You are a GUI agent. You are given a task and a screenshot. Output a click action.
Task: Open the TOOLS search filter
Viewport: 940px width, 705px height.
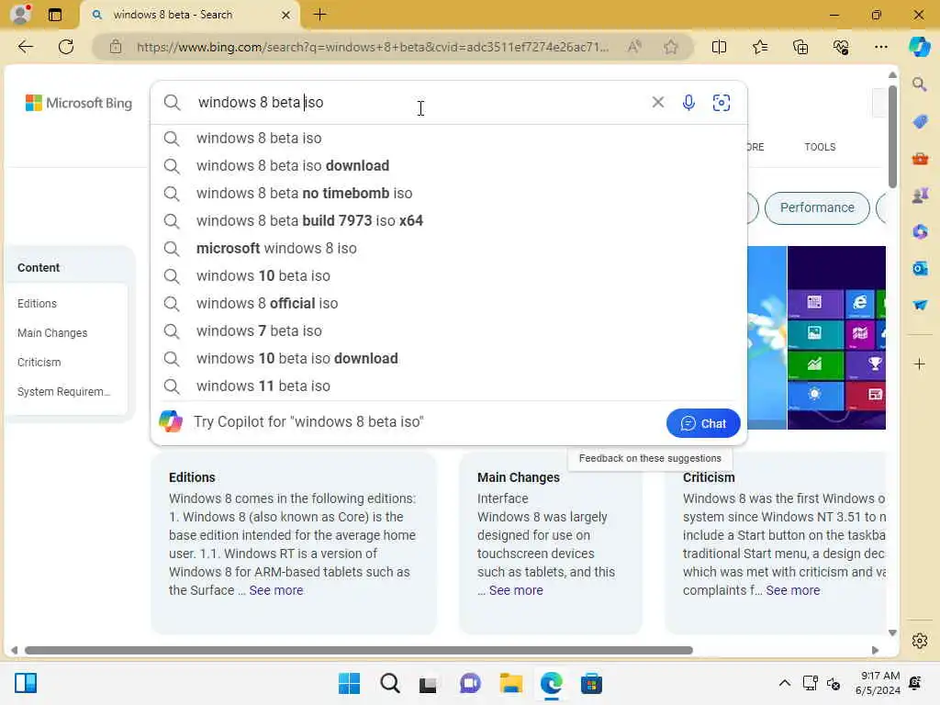click(x=820, y=147)
